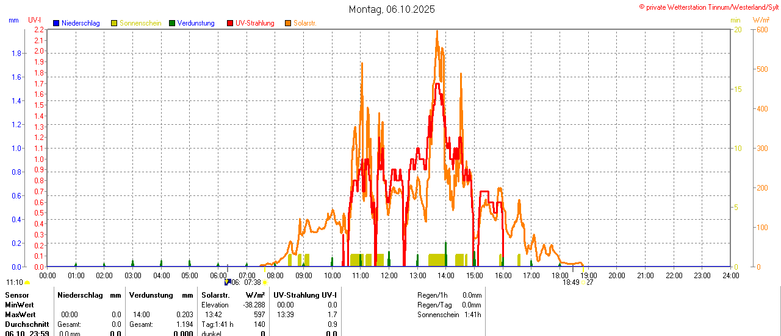Click the yellow min axis unit label
The height and width of the screenshot is (336, 781).
point(736,20)
